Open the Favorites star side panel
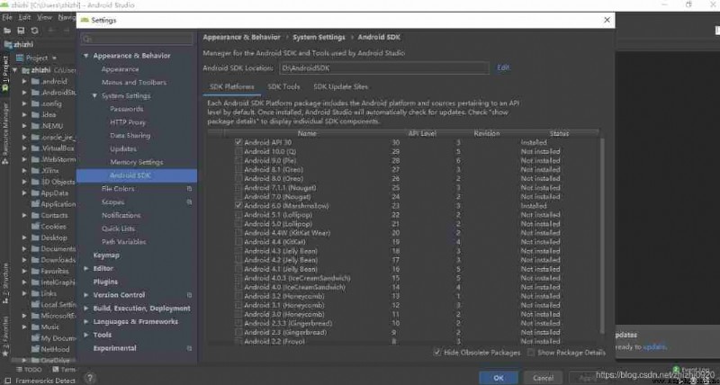This screenshot has height=385, width=720. (5, 336)
